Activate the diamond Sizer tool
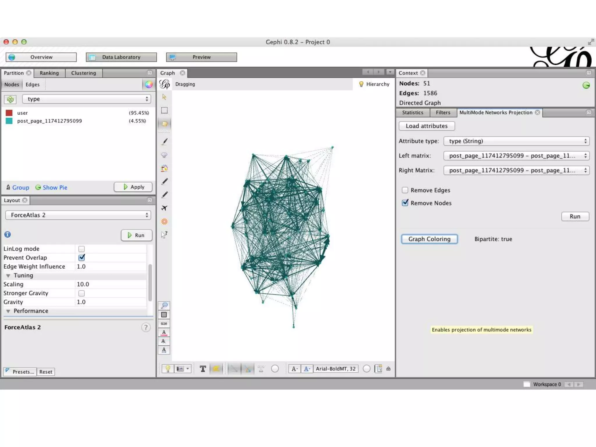Viewport: 596px width, 447px height. point(164,155)
